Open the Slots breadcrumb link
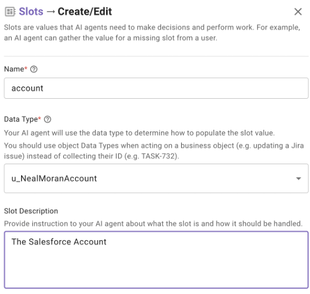 click(x=31, y=12)
